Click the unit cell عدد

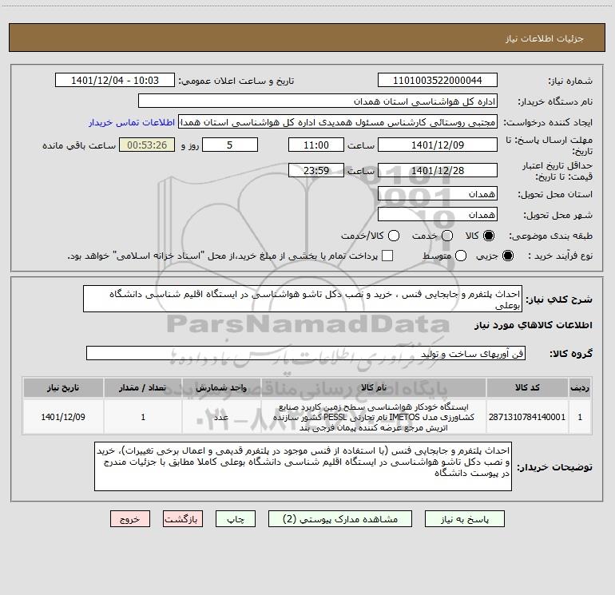pyautogui.click(x=221, y=417)
